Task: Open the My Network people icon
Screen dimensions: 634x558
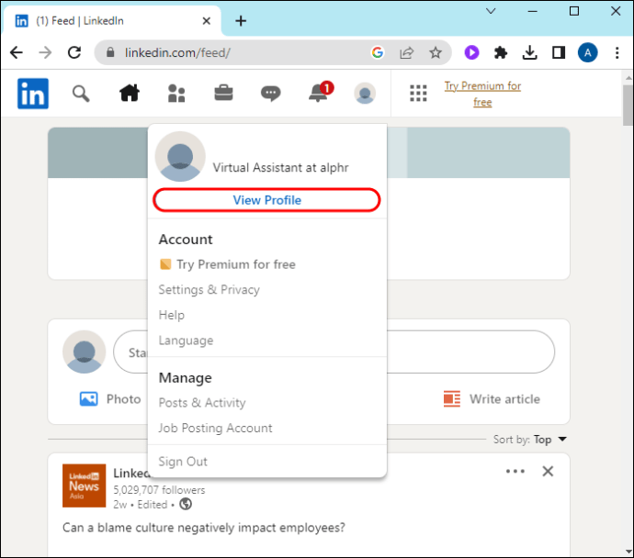Action: 176,94
